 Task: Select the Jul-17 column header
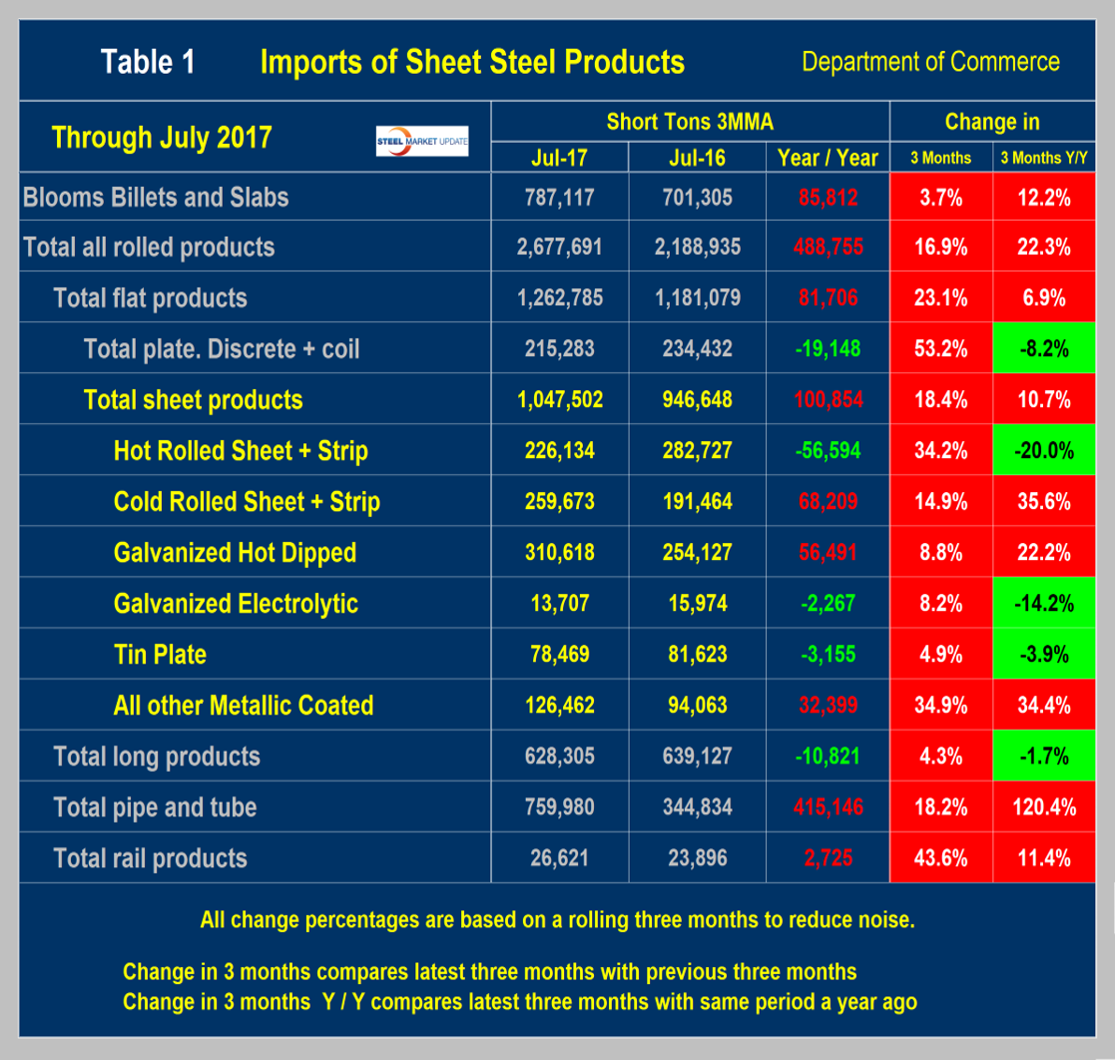(559, 158)
